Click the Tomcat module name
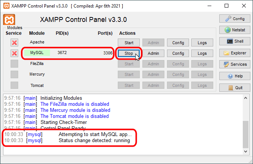The image size is (253, 164). (37, 85)
